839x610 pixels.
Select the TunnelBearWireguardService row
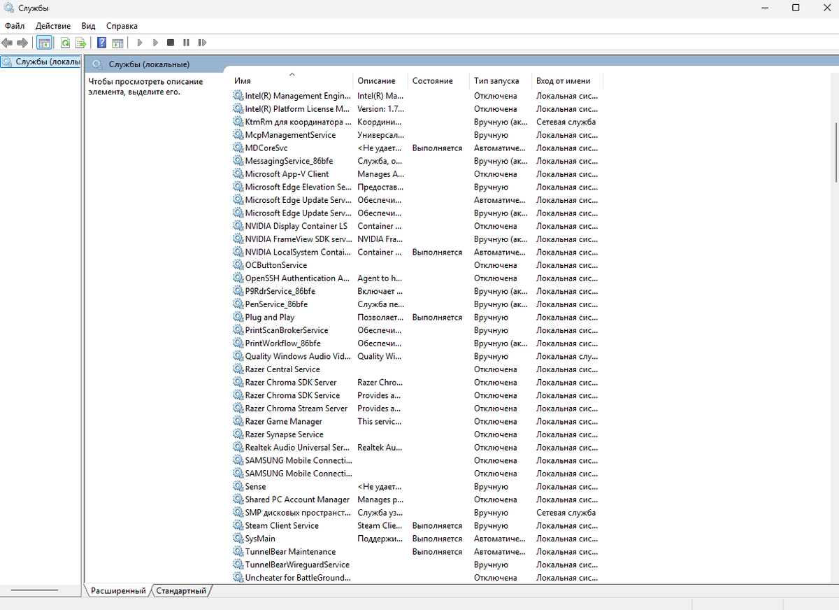pyautogui.click(x=417, y=565)
